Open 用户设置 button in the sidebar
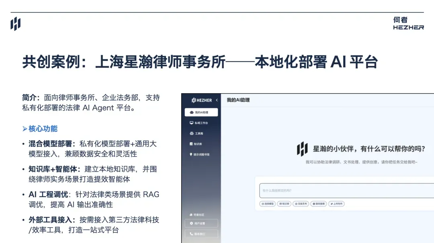This screenshot has width=434, height=243. click(201, 223)
